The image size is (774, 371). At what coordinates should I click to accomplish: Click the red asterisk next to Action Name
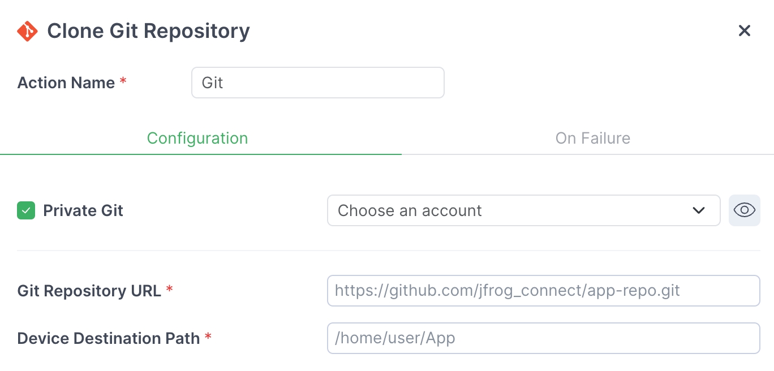point(123,82)
